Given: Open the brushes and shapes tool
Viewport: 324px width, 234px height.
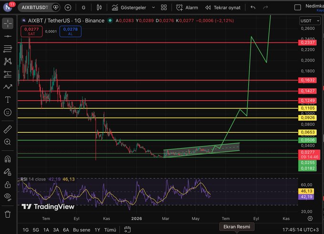Looking at the screenshot, I should coord(8,87).
